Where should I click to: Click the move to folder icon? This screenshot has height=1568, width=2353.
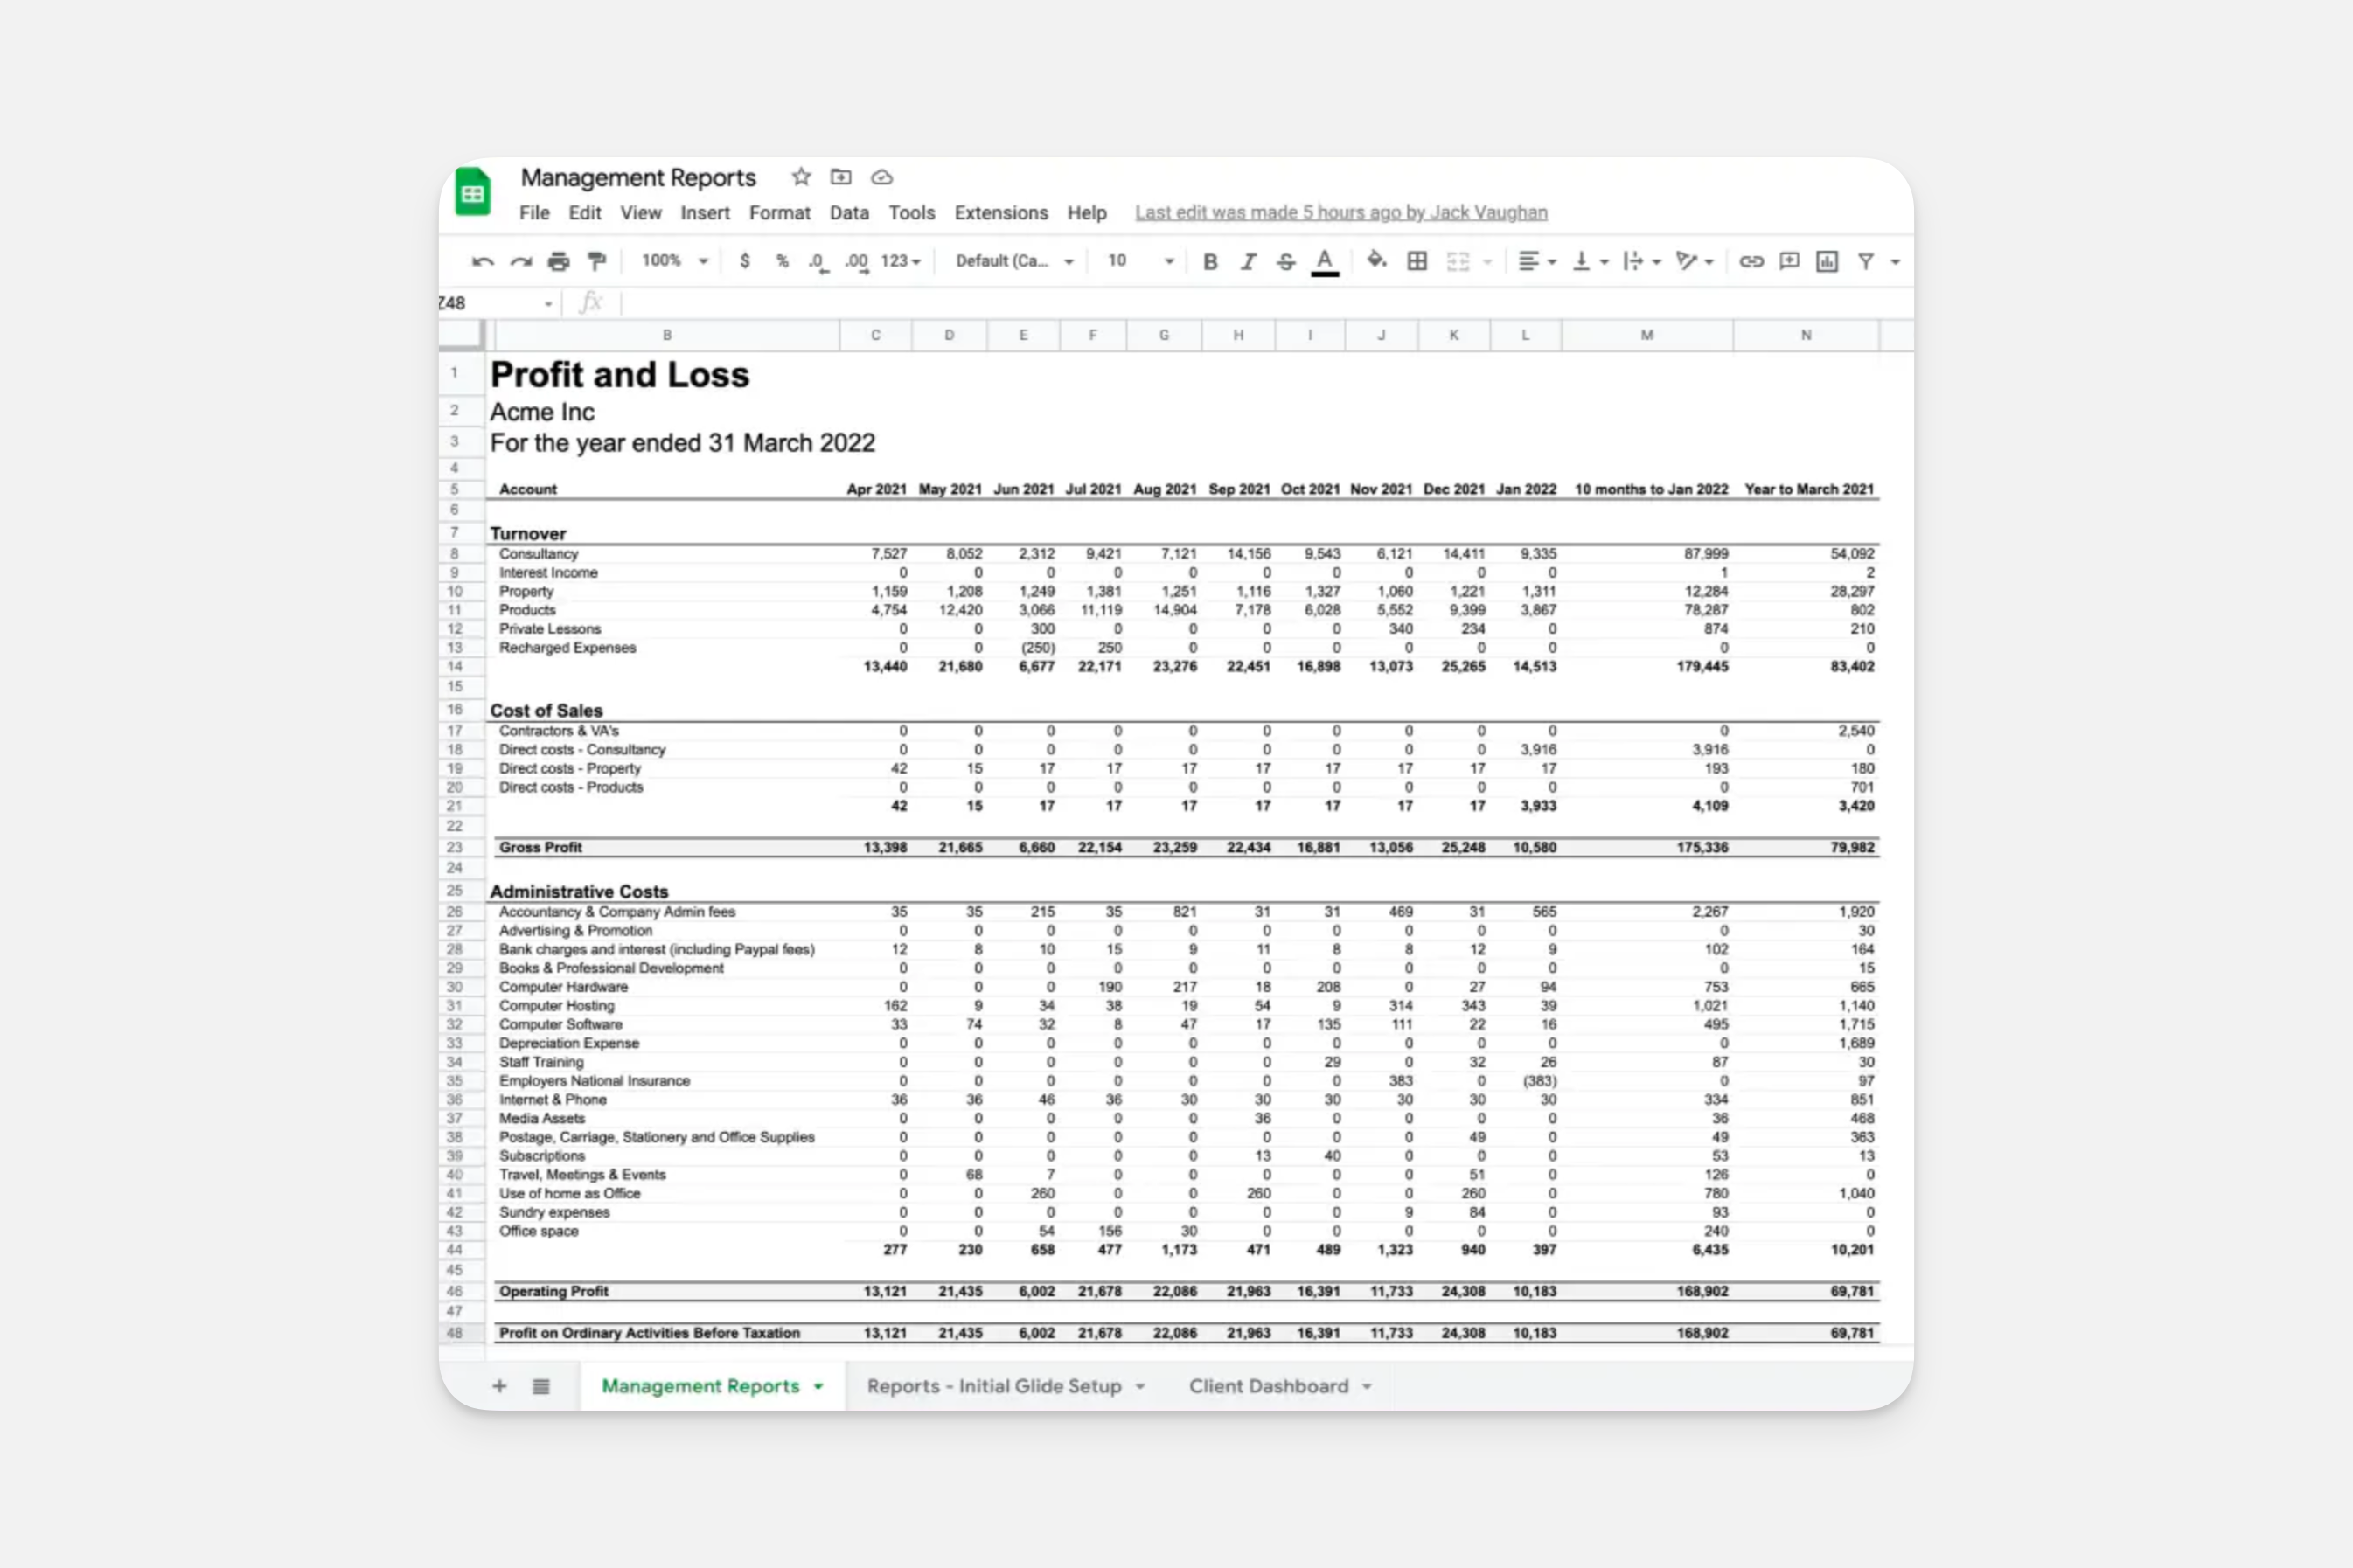[840, 177]
